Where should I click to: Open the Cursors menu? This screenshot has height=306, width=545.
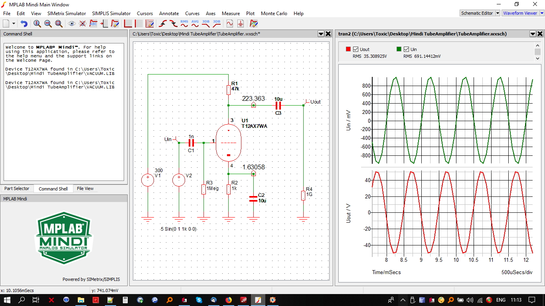145,13
